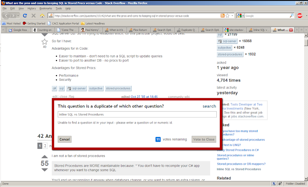Close the active 'What ...' tab

pyautogui.click(x=291, y=30)
